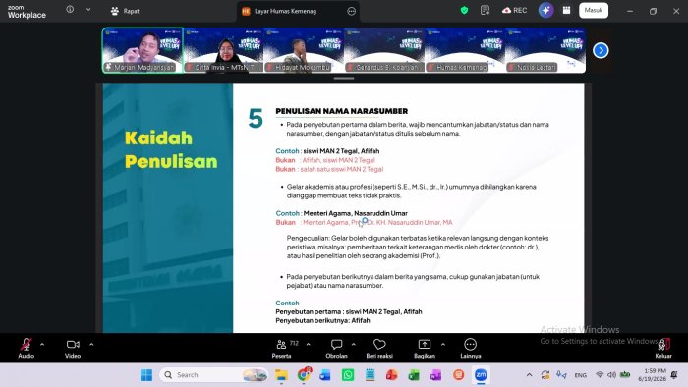
Task: Select Hidayat Mokambu video thumbnail
Action: tap(304, 50)
